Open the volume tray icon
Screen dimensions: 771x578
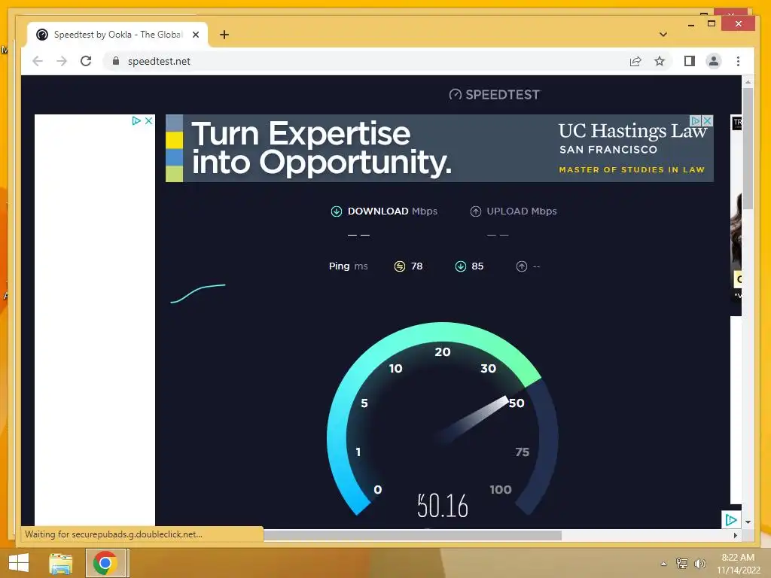point(700,563)
